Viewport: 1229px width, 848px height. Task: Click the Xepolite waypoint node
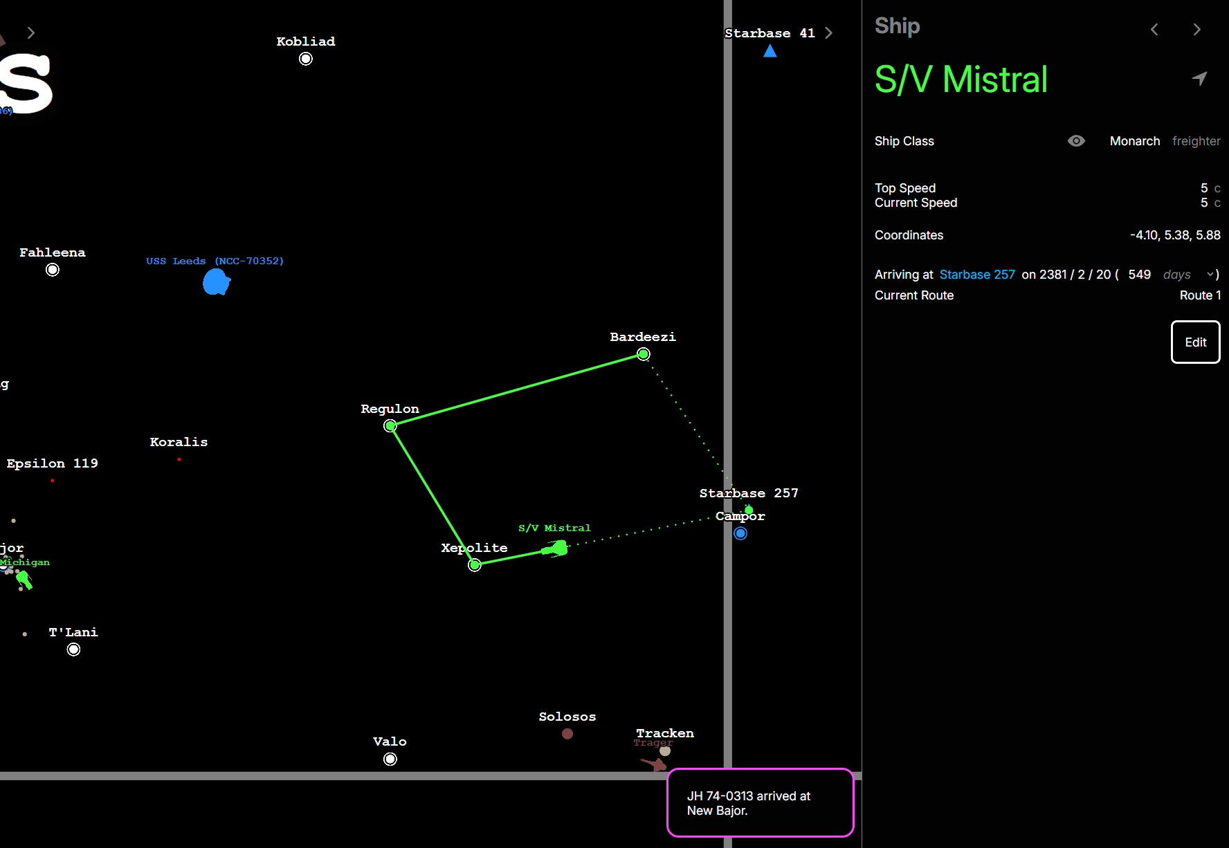tap(475, 565)
